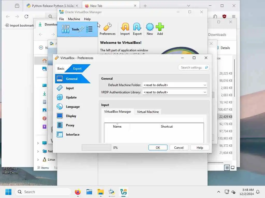Viewport: 265px width, 198px height.
Task: Open the Tools list menu icon
Action: tap(89, 29)
